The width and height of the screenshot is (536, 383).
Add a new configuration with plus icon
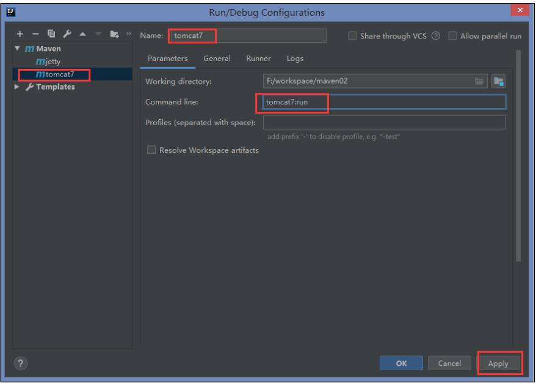(x=20, y=34)
